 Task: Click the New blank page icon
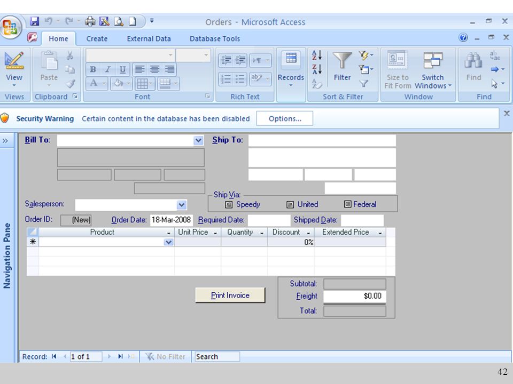tap(133, 21)
